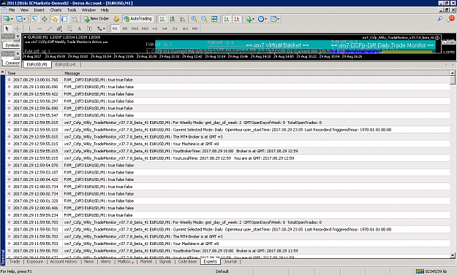Toggle the Market Watch window icon

click(34, 19)
